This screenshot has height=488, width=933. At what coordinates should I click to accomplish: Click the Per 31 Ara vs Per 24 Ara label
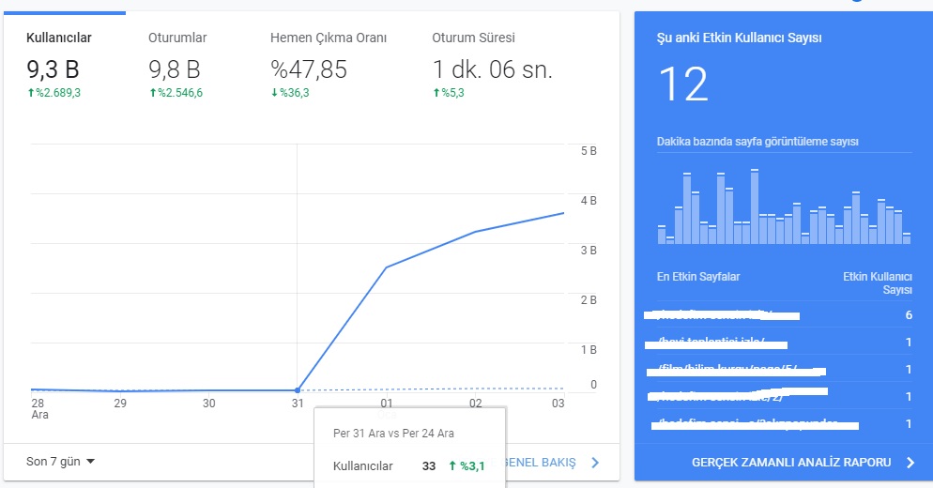(393, 434)
